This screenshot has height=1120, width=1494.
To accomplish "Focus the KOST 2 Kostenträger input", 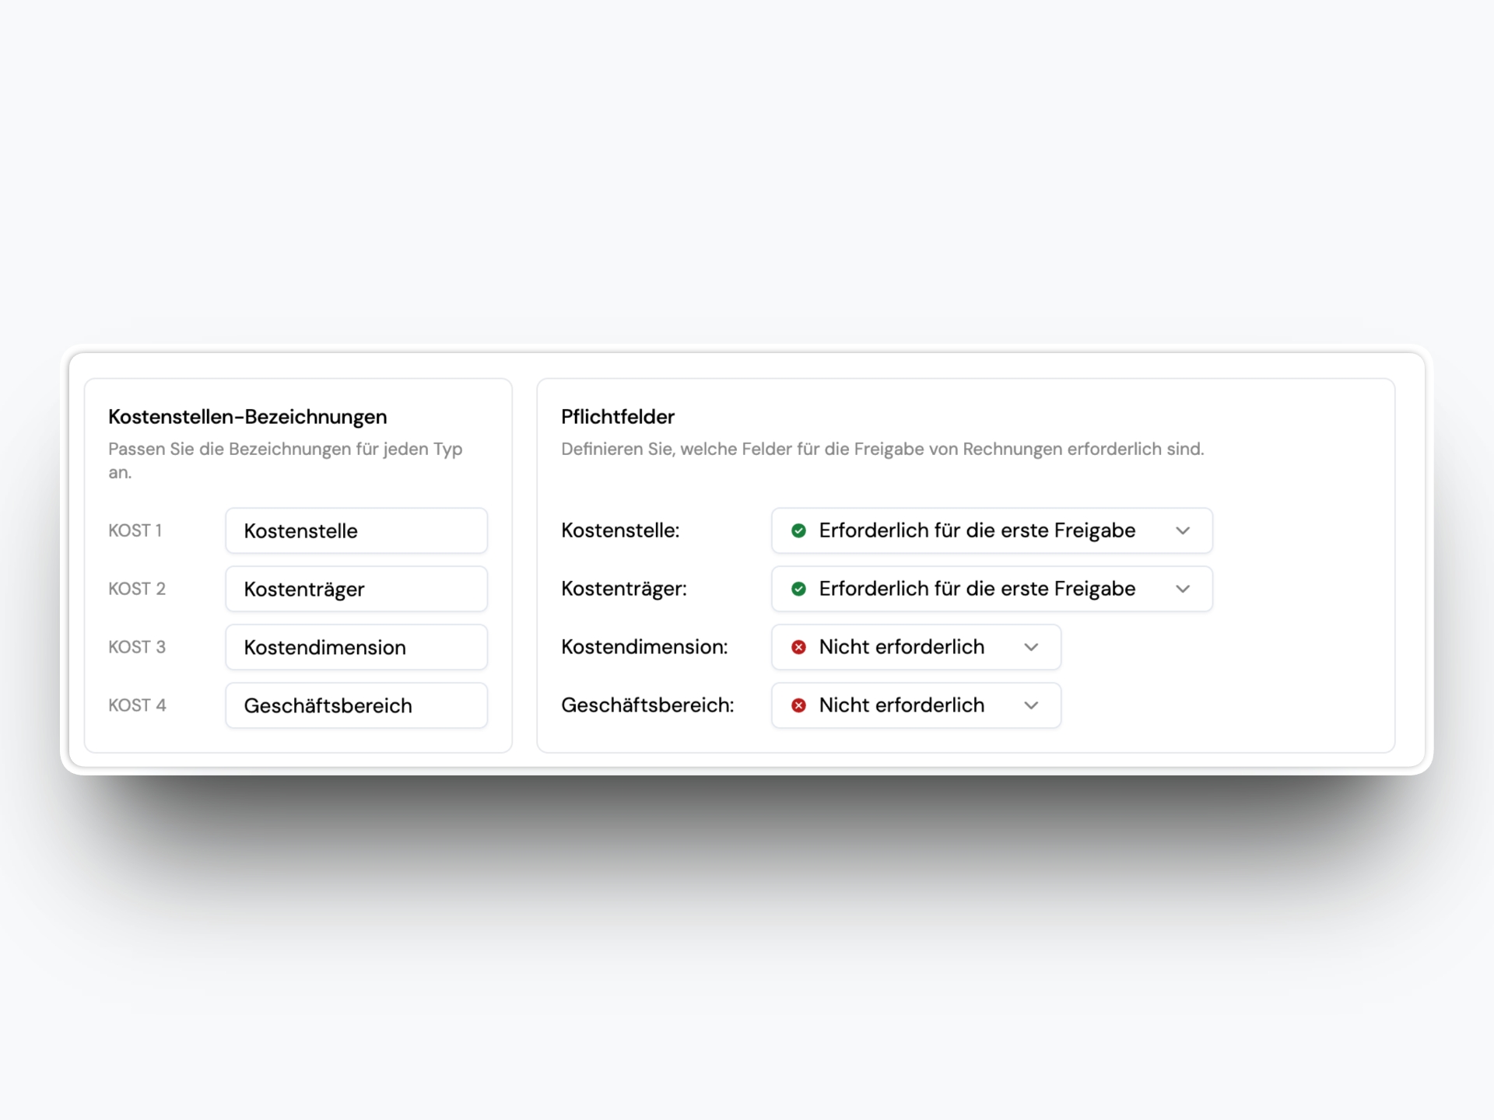I will pyautogui.click(x=356, y=590).
